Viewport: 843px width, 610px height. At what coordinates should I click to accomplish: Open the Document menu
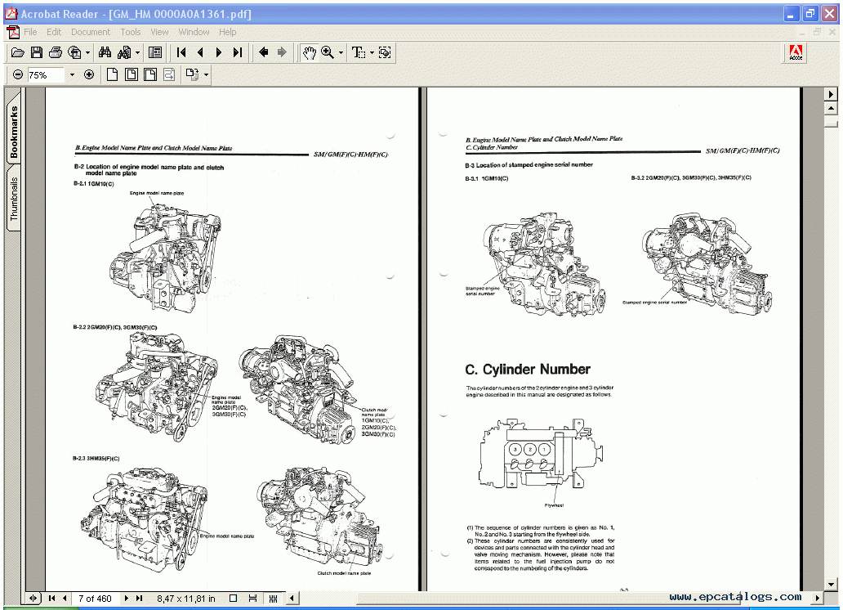pos(90,32)
